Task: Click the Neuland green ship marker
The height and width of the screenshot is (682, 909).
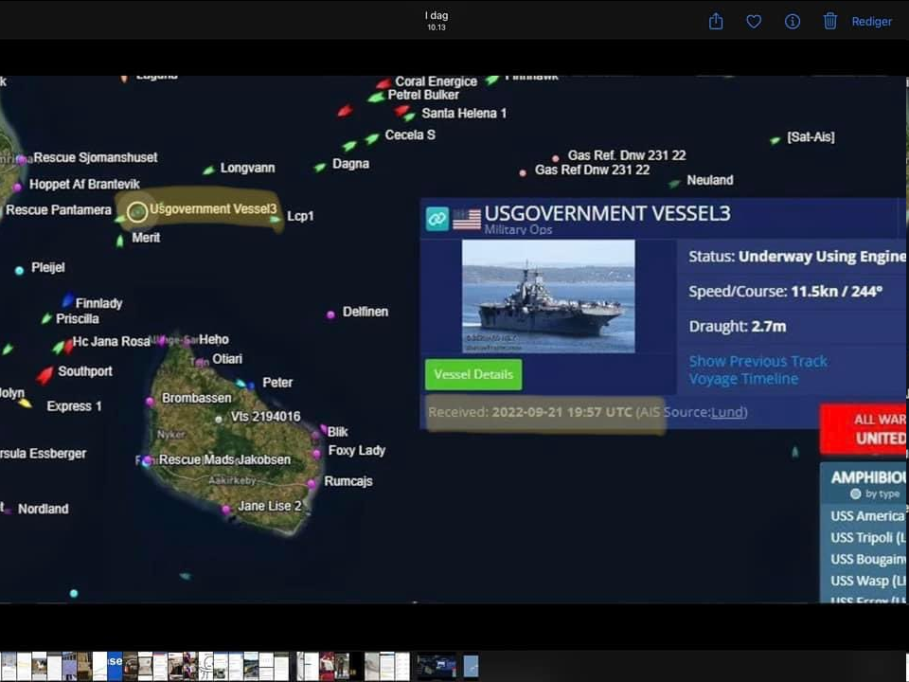Action: click(x=673, y=184)
